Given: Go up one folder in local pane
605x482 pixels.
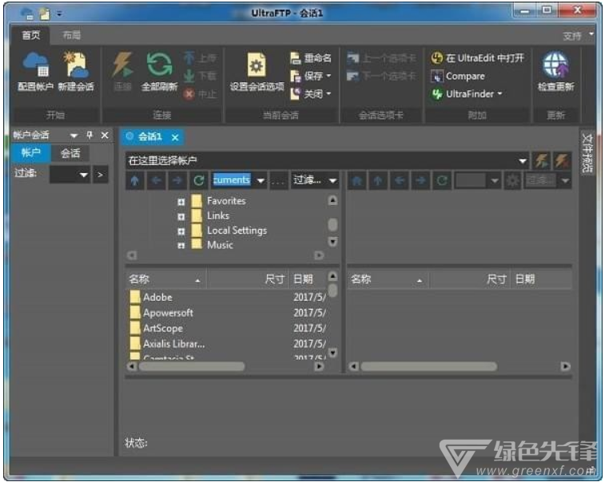Looking at the screenshot, I should pyautogui.click(x=135, y=180).
